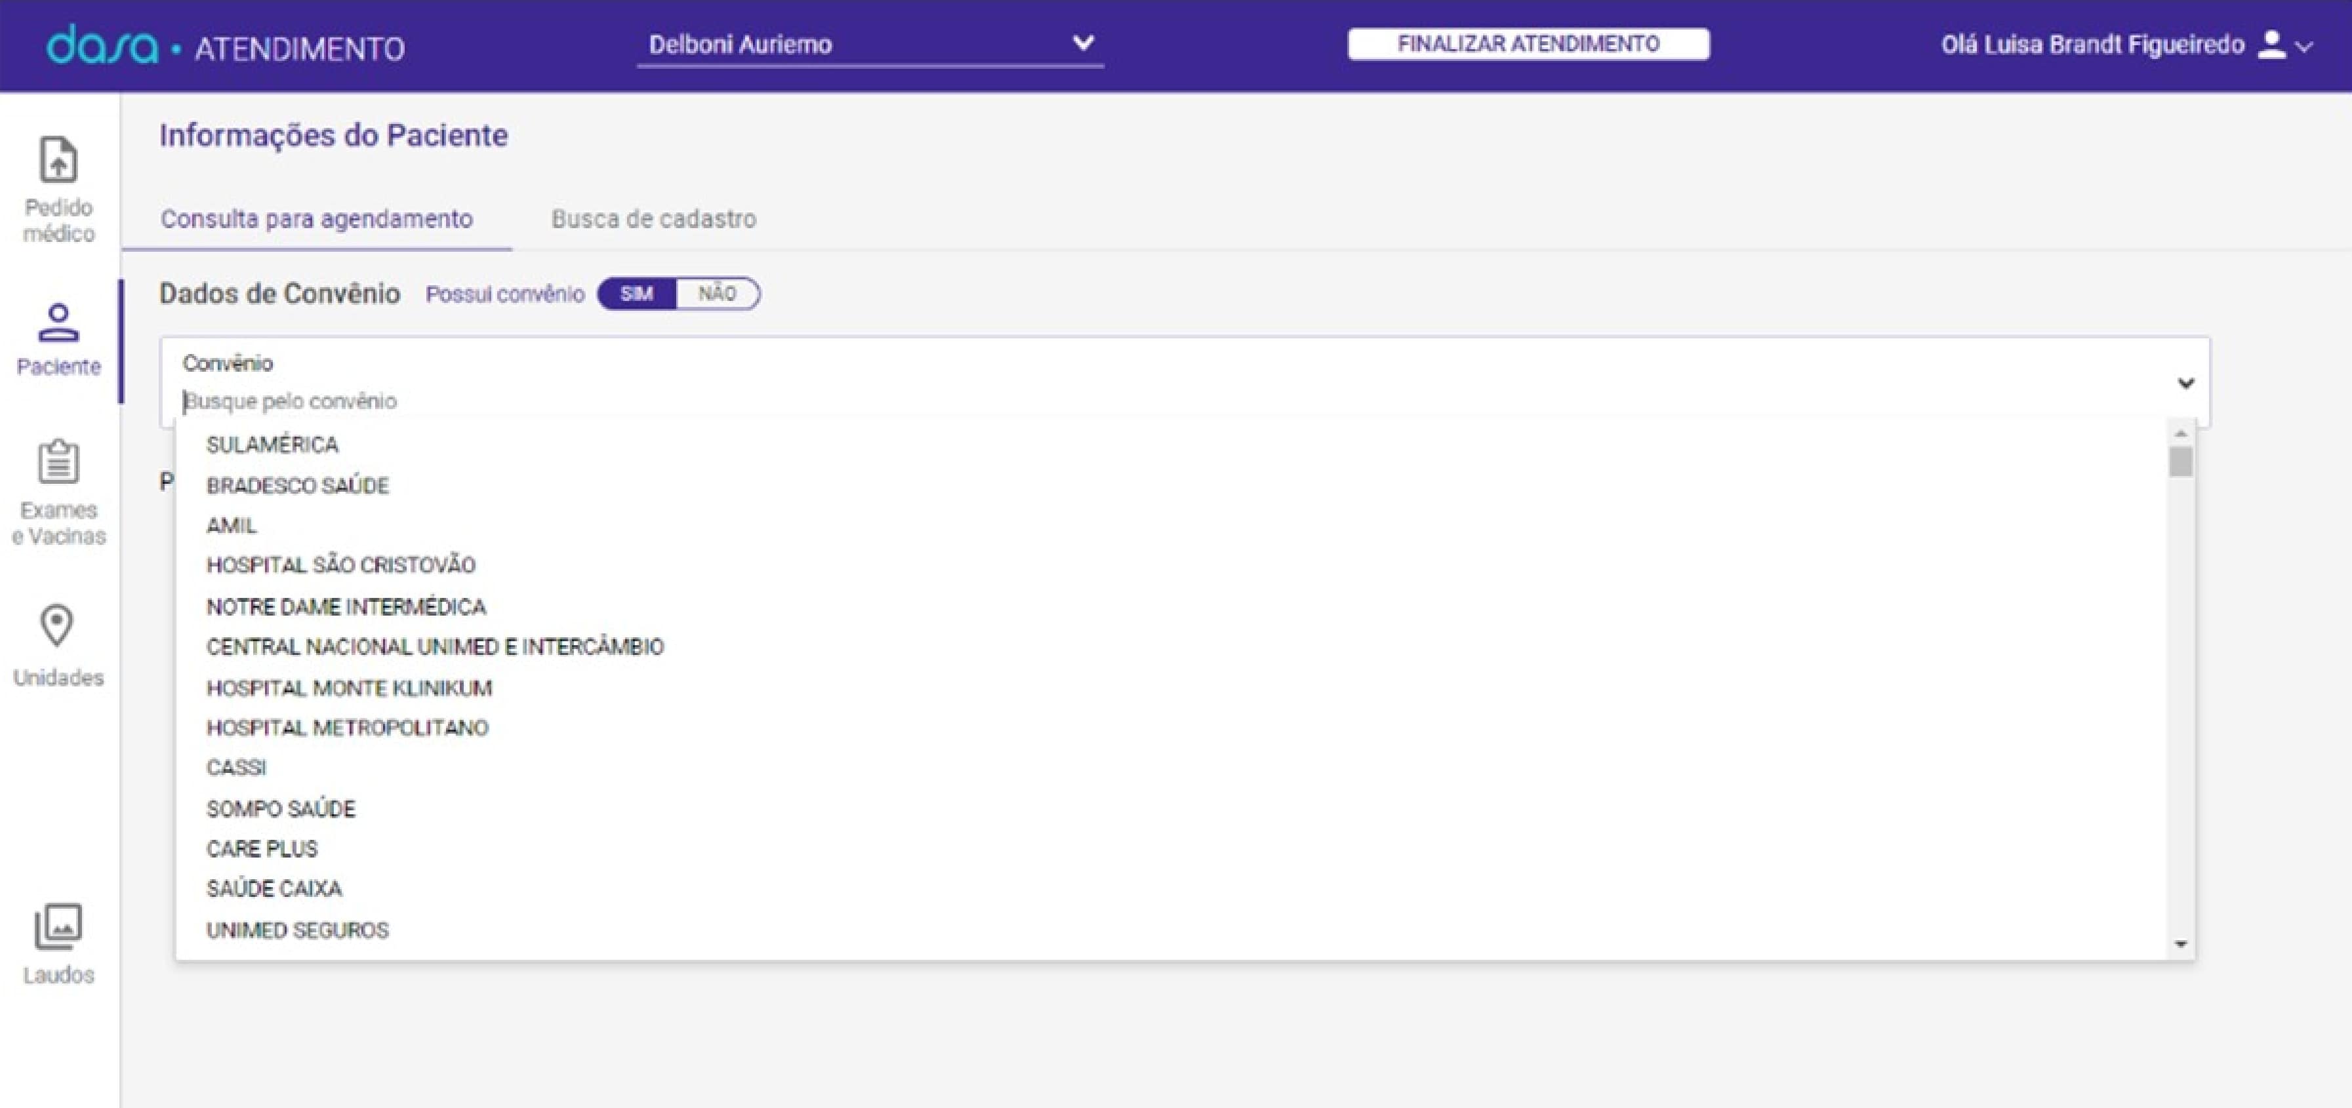Screen dimensions: 2352x1108
Task: Select HOSPITAL METROPOLITANO option
Action: click(x=1171, y=728)
